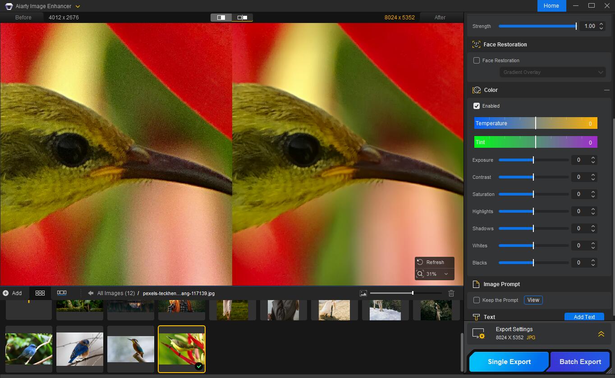Viewport: 615px width, 378px height.
Task: Click the back arrow beside All Images
Action: 91,293
